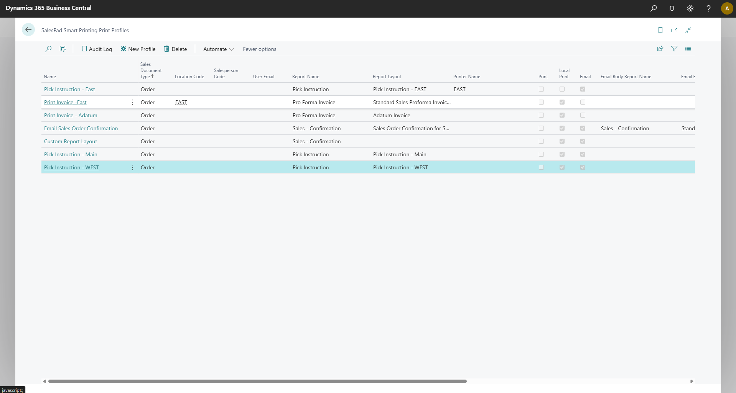Viewport: 736px width, 393px height.
Task: Toggle Local Print for Pick Instruction - East
Action: coord(562,89)
